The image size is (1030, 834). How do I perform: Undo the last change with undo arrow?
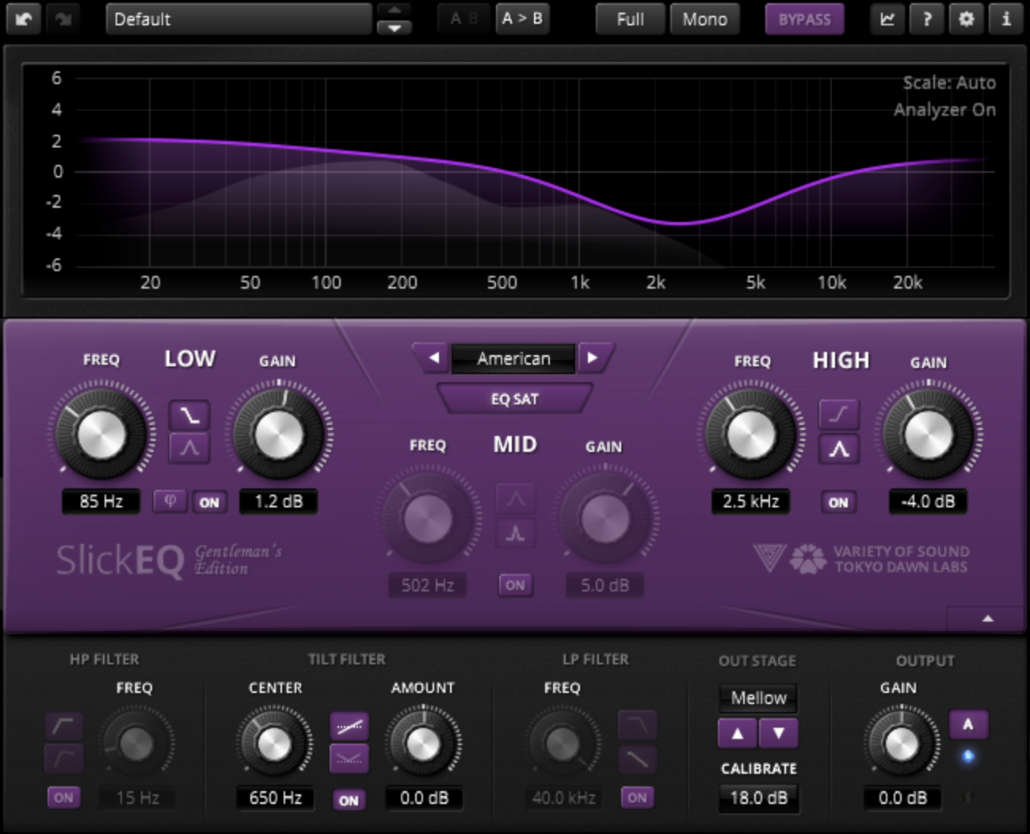(24, 19)
